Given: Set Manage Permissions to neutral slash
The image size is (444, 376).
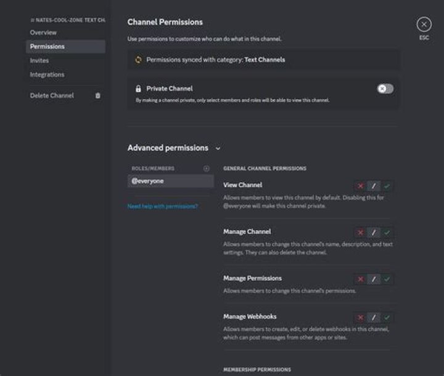Looking at the screenshot, I should point(374,279).
